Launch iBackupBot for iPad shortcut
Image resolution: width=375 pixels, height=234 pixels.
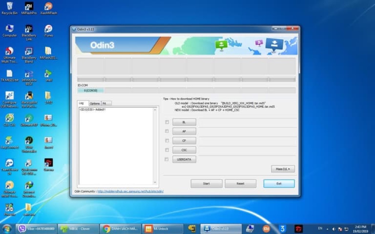coord(29,100)
